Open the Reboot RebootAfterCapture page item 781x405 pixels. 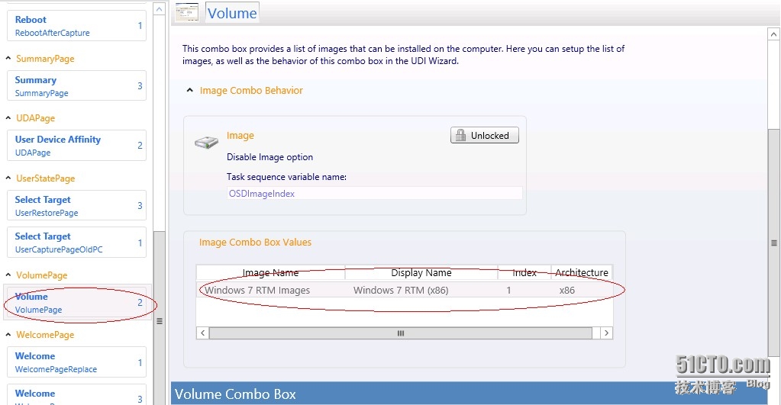(x=76, y=26)
